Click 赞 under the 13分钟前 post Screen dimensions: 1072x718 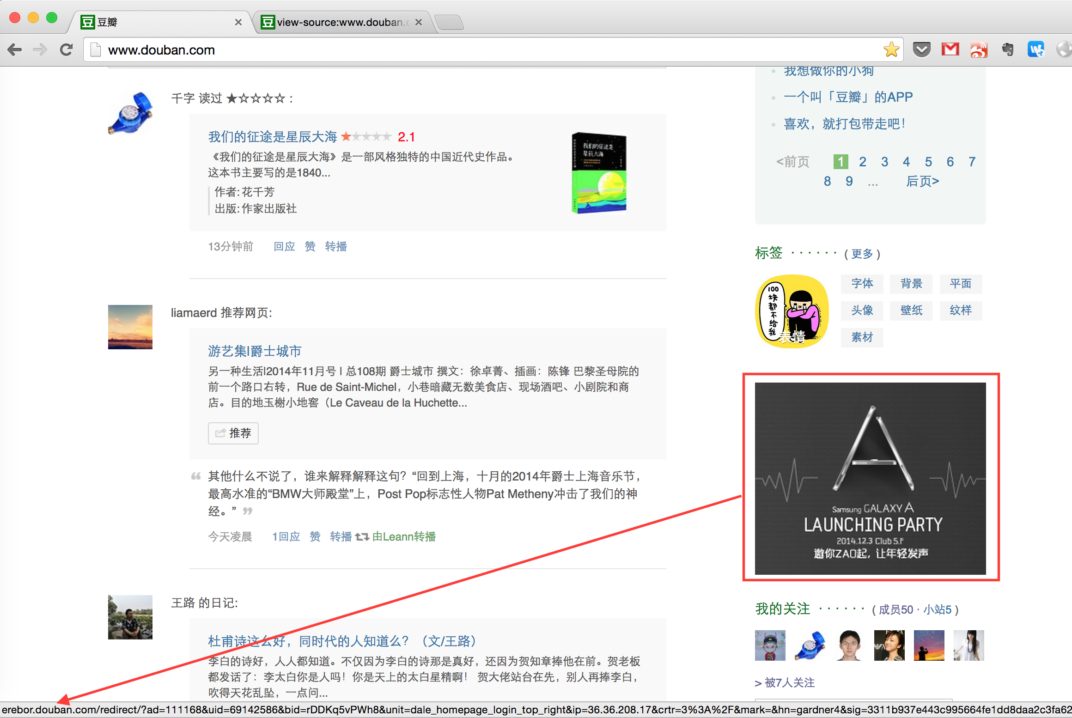310,246
